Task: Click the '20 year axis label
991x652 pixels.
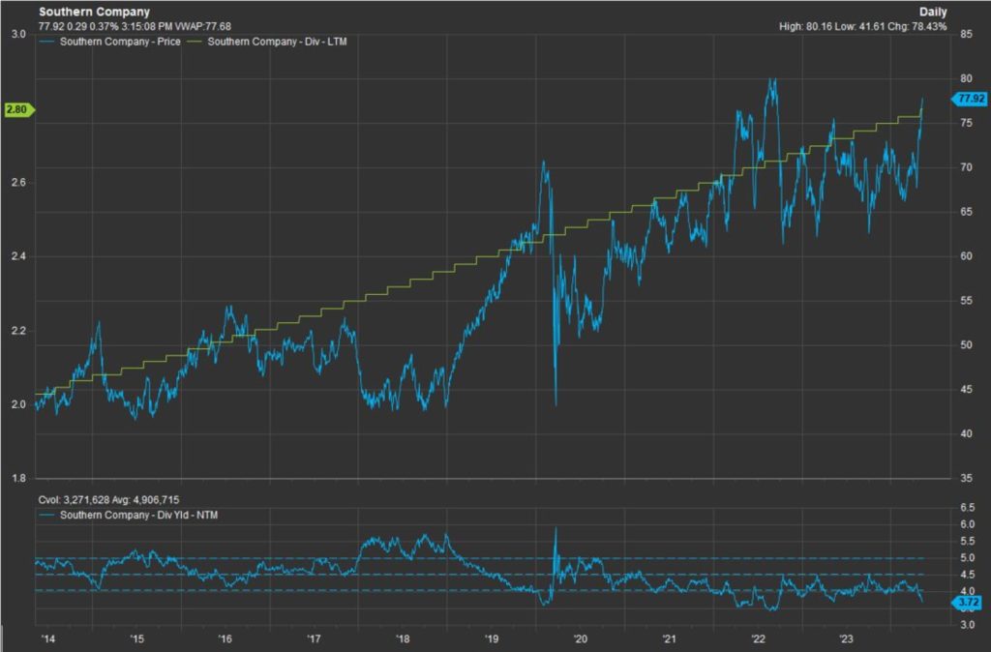Action: (581, 638)
